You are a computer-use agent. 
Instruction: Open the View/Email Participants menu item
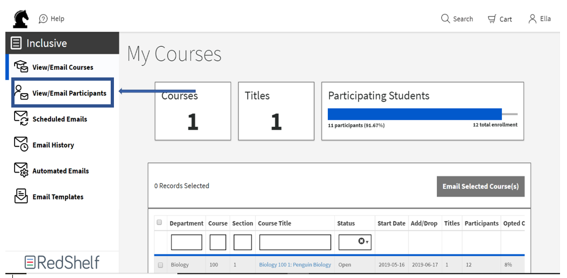(x=62, y=92)
